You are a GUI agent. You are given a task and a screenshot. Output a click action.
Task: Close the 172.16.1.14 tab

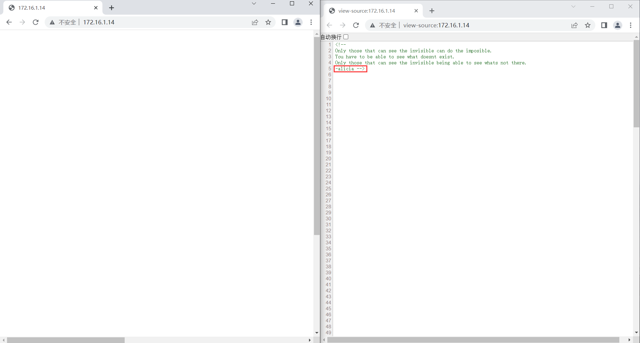click(x=96, y=8)
